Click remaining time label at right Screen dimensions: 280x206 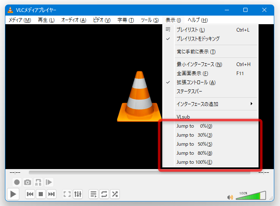pyautogui.click(x=264, y=173)
